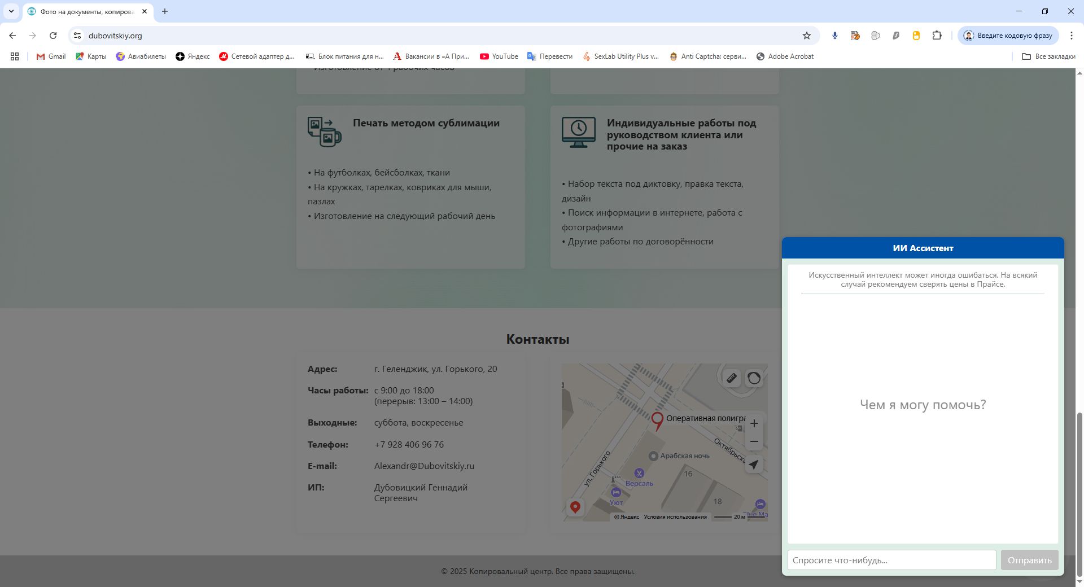Click the scrollbar down arrow
Image resolution: width=1084 pixels, height=587 pixels.
click(1079, 582)
